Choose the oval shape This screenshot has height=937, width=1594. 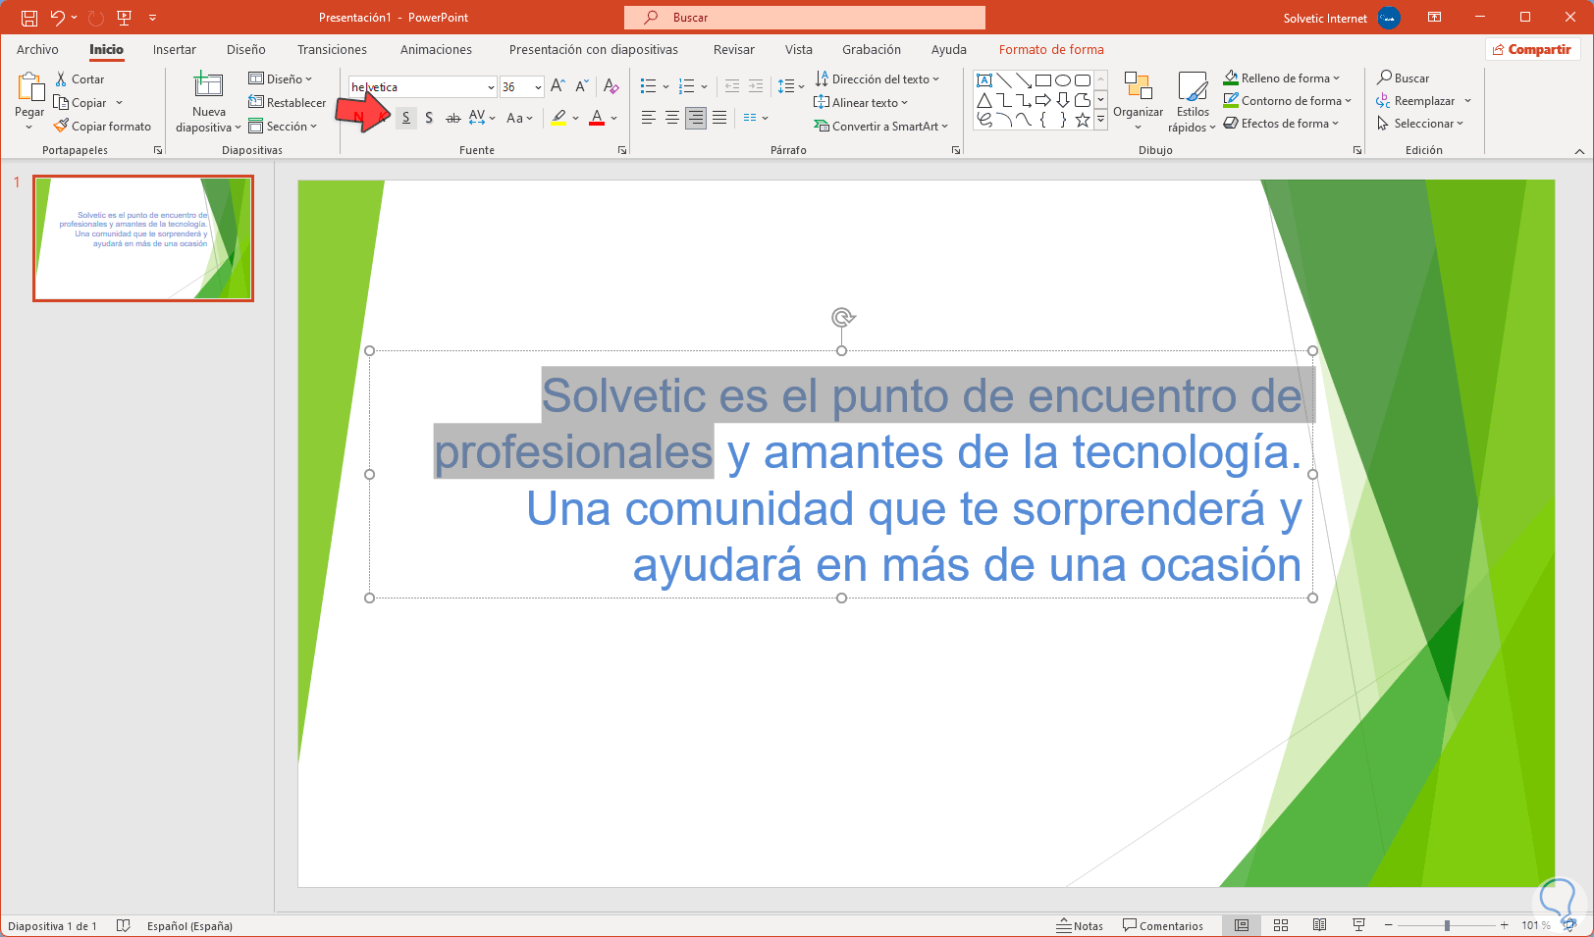[1063, 80]
